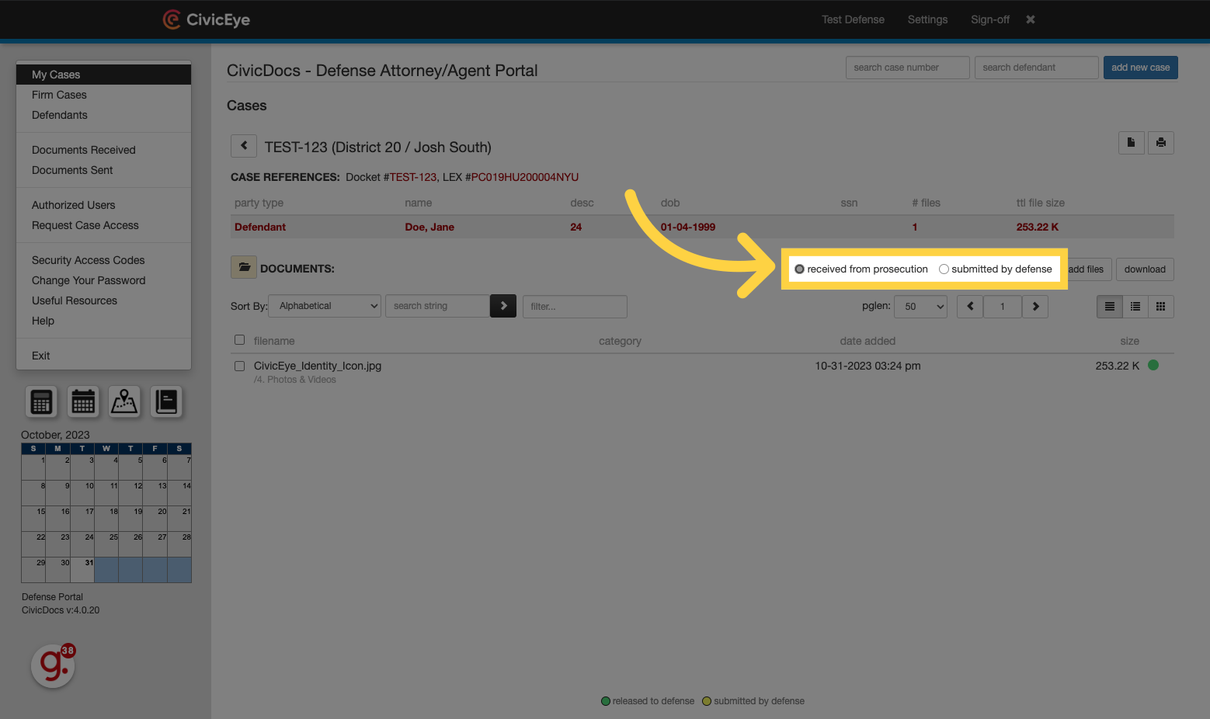Focus the search string field

437,306
